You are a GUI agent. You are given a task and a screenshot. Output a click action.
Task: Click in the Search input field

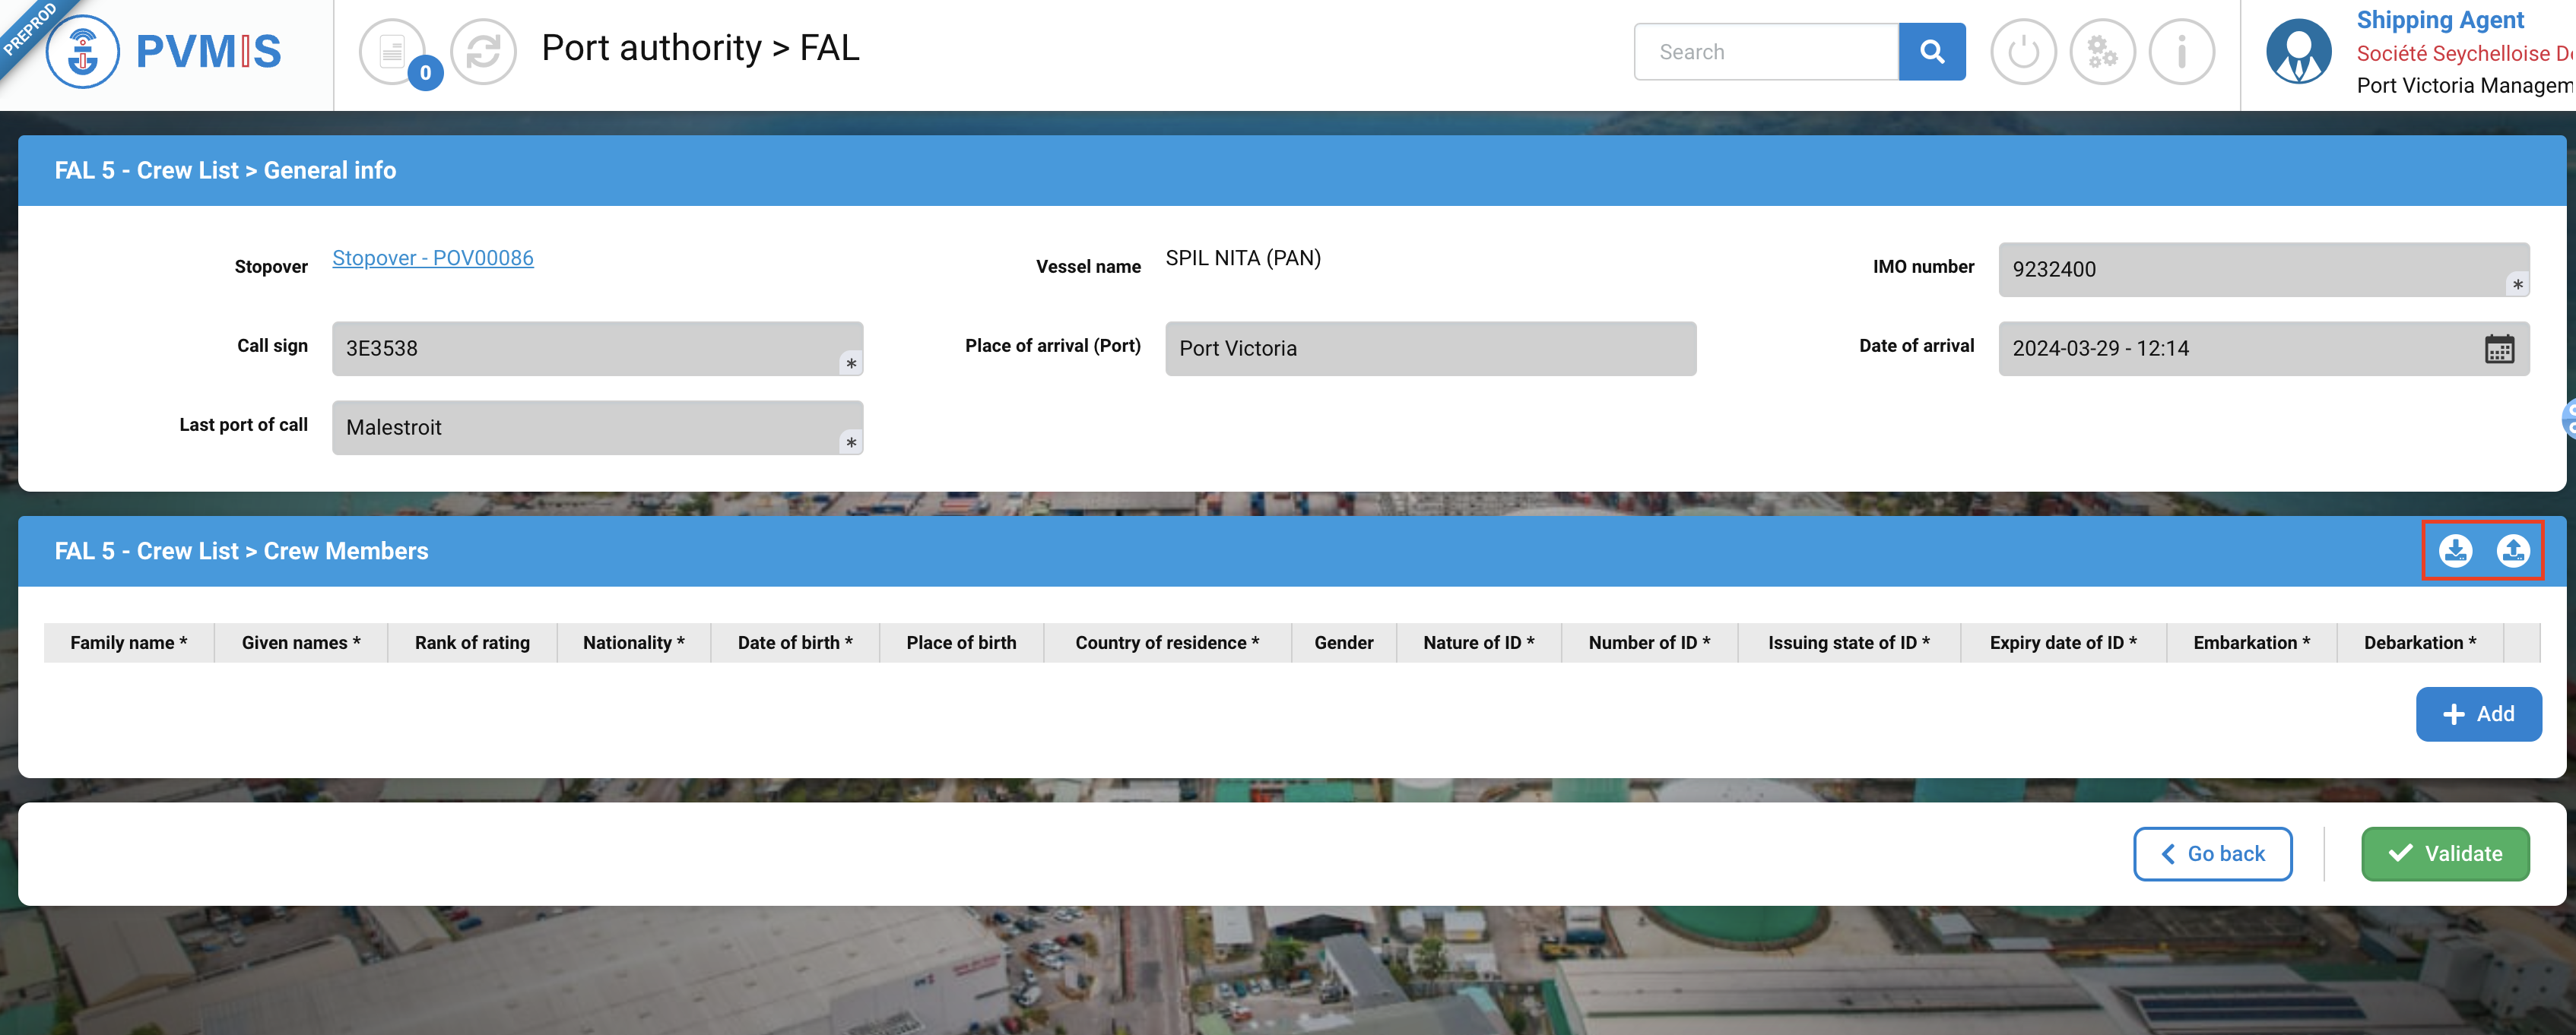[x=1765, y=52]
